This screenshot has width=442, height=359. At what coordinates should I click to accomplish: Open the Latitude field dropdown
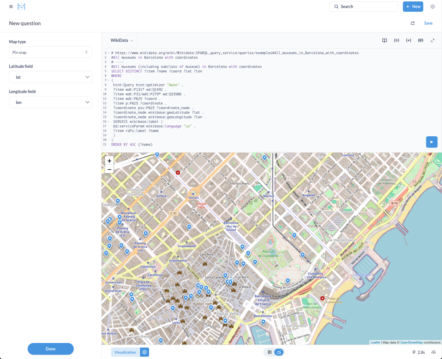50,77
